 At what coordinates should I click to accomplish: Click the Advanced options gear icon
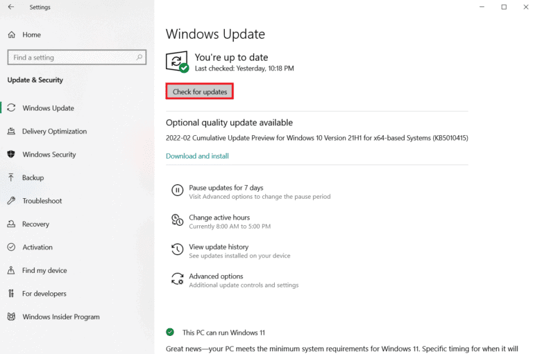(x=177, y=279)
